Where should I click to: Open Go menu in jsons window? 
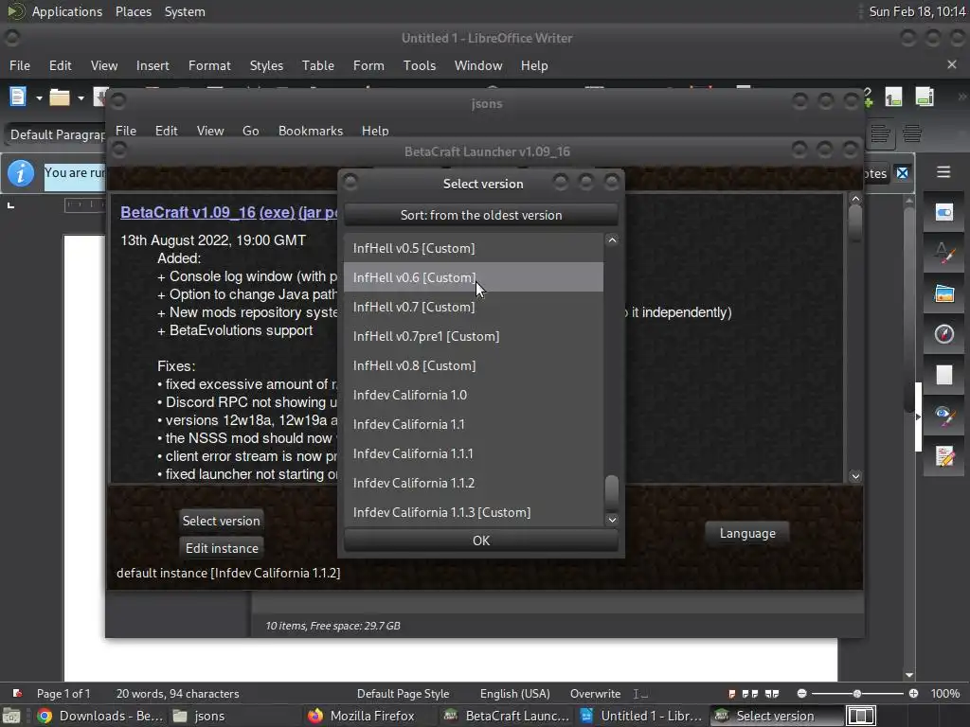pos(250,131)
